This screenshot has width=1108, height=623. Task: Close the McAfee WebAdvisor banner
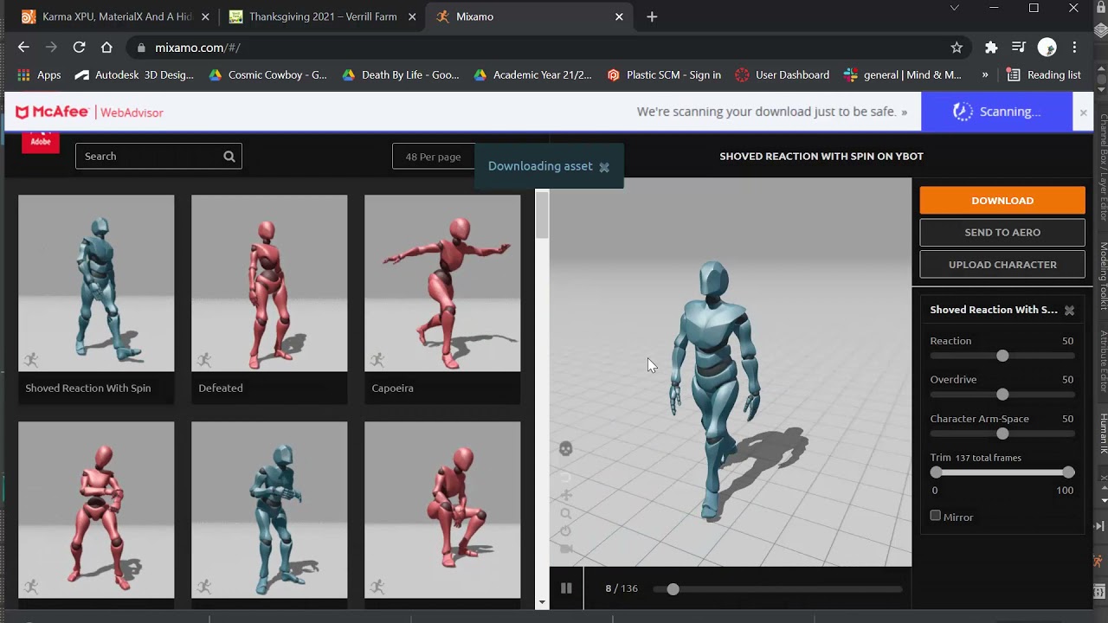click(1083, 112)
